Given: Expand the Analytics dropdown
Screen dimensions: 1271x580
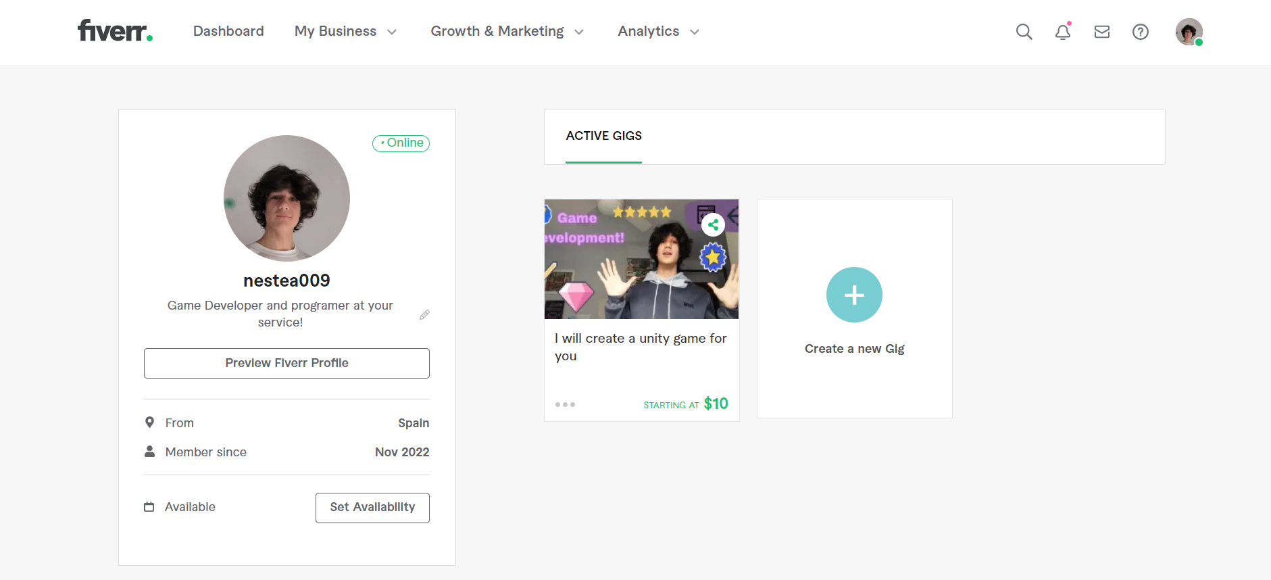Looking at the screenshot, I should click(658, 32).
